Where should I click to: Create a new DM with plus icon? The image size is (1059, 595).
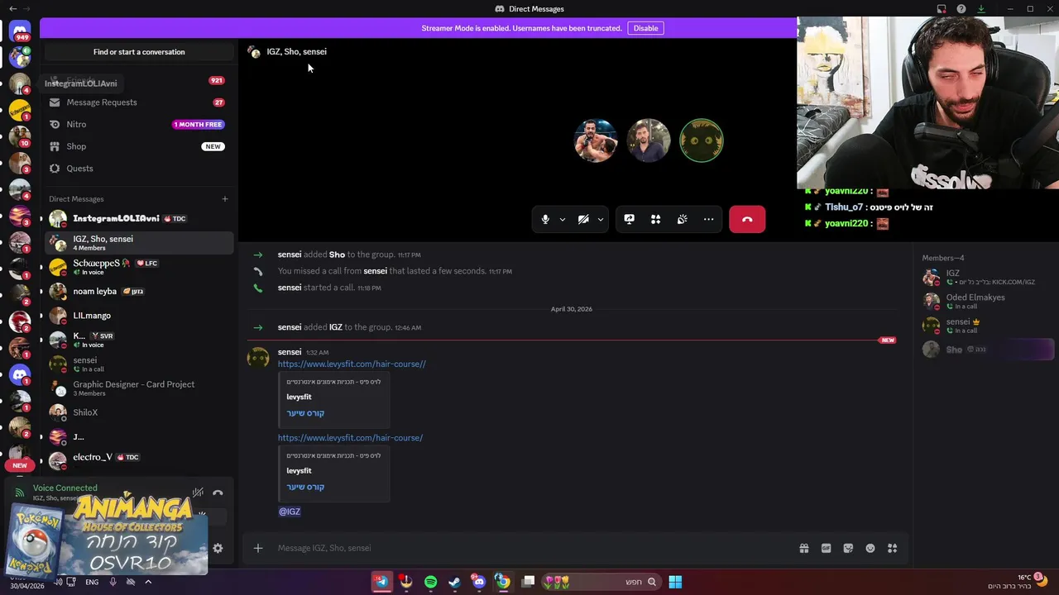(224, 199)
